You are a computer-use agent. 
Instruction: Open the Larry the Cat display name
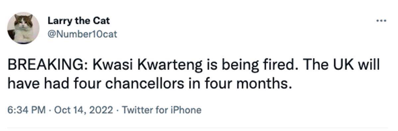click(x=79, y=21)
